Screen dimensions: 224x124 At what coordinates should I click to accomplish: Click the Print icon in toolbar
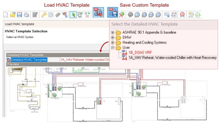coord(26,14)
